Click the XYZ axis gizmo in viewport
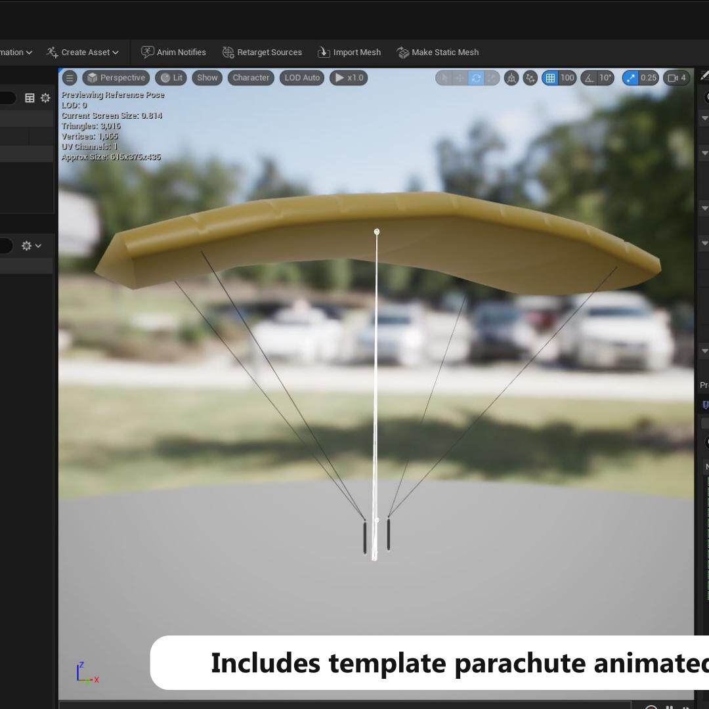This screenshot has width=709, height=709. coord(87,672)
